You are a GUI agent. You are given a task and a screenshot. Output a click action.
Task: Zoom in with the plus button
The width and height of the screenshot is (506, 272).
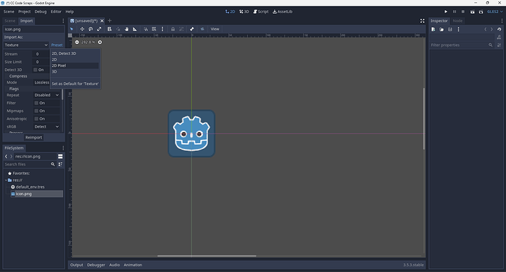[100, 43]
